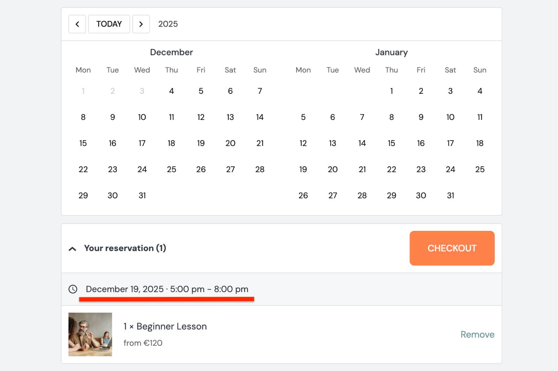558x371 pixels.
Task: Select January 24 on the calendar
Action: click(x=450, y=169)
